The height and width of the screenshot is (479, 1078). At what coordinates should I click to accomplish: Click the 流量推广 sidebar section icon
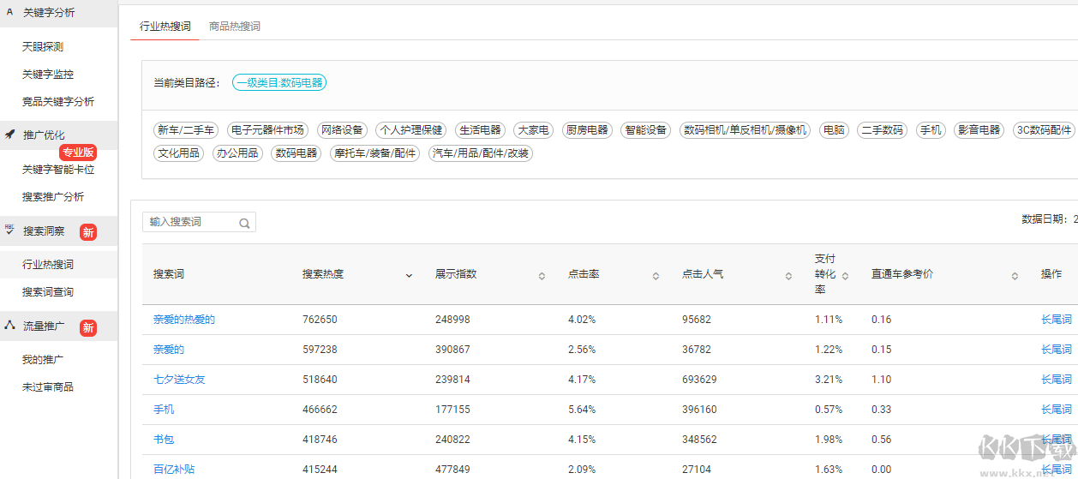10,326
